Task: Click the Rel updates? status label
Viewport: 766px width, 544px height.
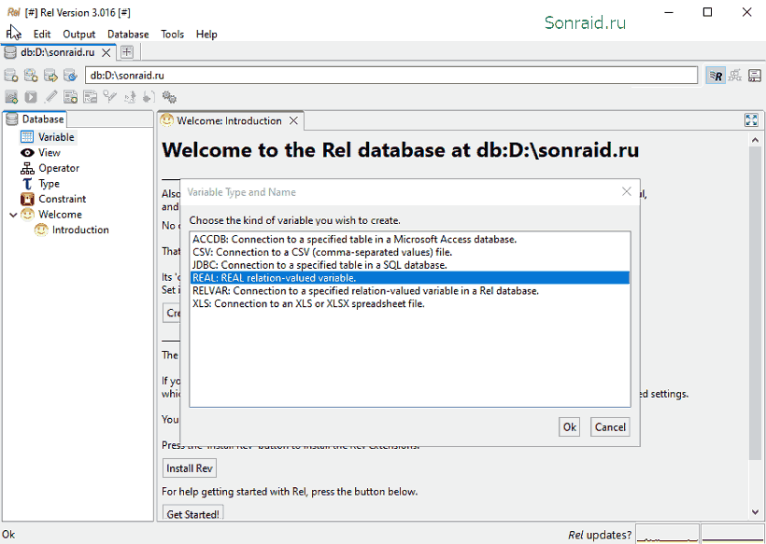Action: click(x=600, y=536)
